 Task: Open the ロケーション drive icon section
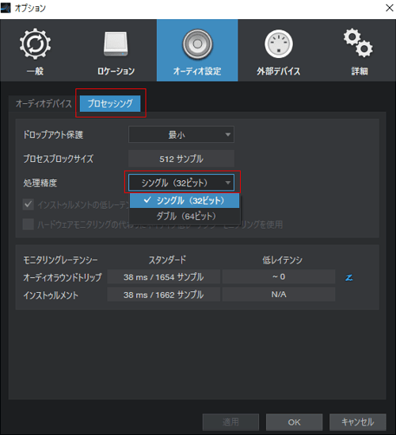pos(116,44)
